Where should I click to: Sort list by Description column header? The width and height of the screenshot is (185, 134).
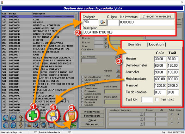point(53,14)
